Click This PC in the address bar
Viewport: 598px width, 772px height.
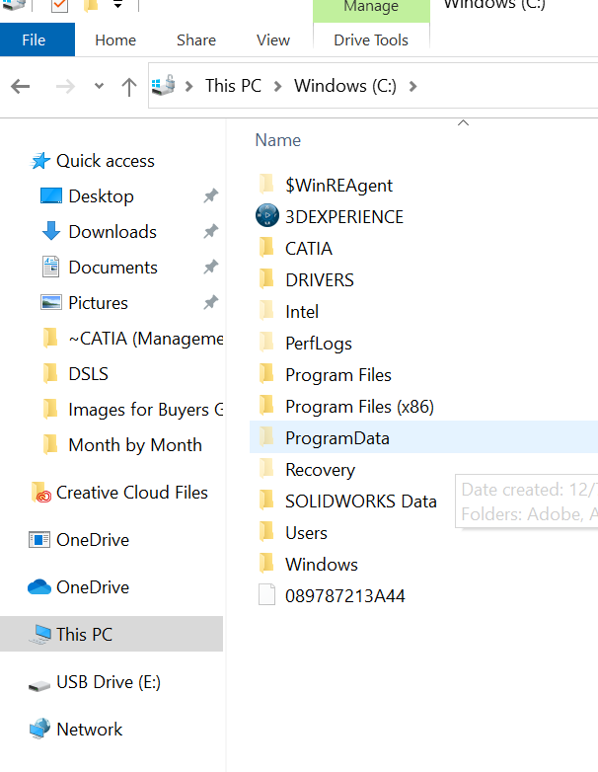[x=233, y=86]
